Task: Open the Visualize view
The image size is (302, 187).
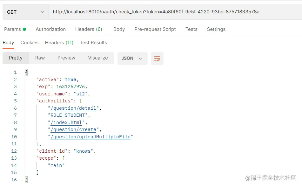Action: [98, 58]
